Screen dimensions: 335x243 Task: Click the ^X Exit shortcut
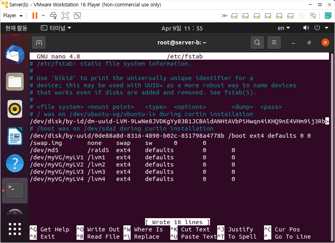tap(42, 237)
